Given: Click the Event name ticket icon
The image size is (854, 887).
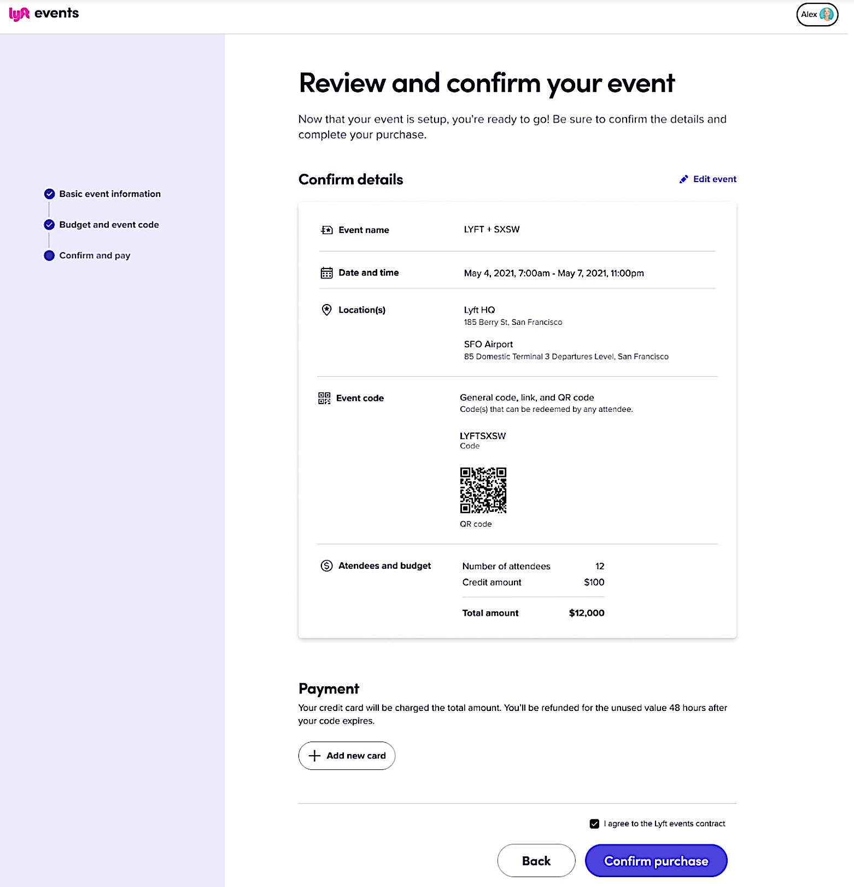Looking at the screenshot, I should tap(326, 230).
